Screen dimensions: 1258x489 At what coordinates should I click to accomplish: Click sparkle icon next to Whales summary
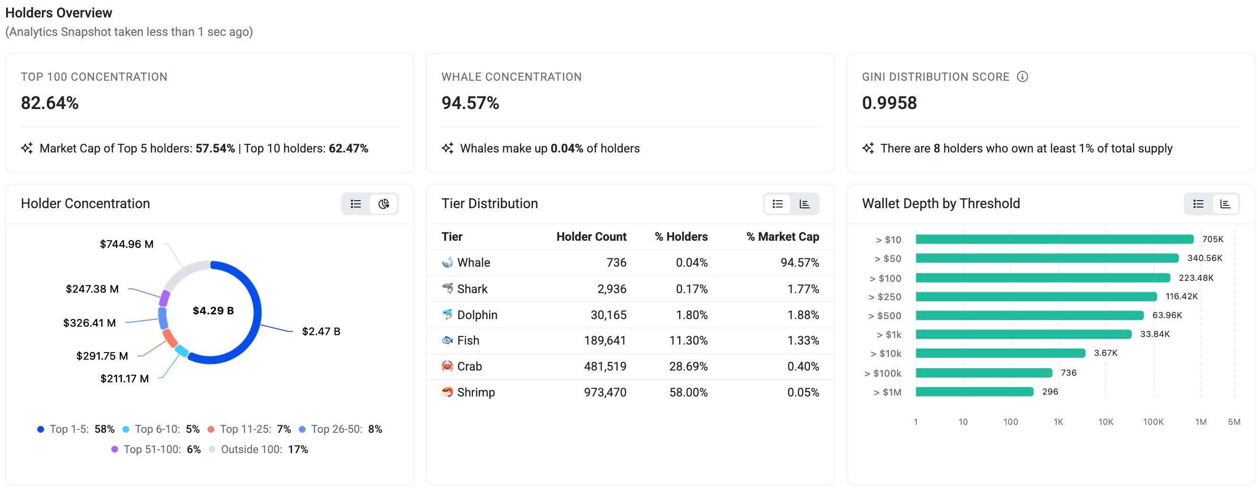tap(448, 148)
